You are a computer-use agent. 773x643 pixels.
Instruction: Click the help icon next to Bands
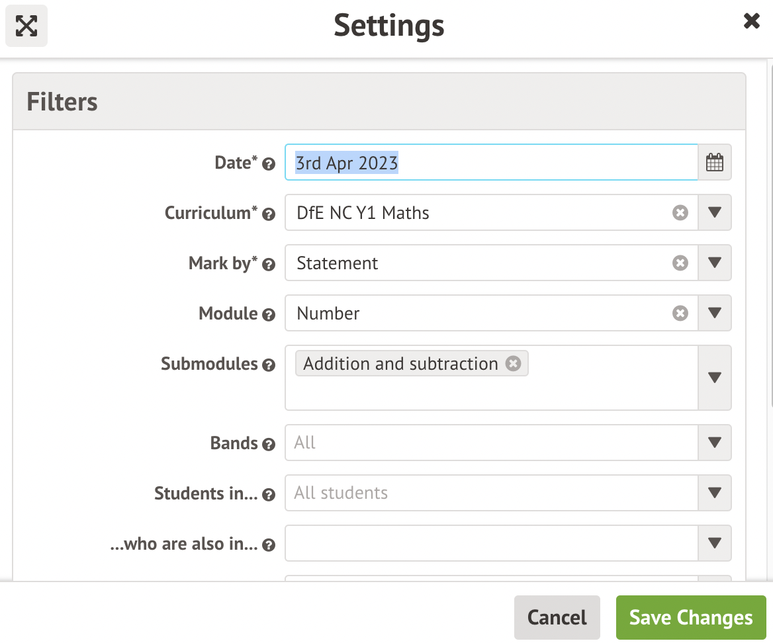tap(269, 445)
